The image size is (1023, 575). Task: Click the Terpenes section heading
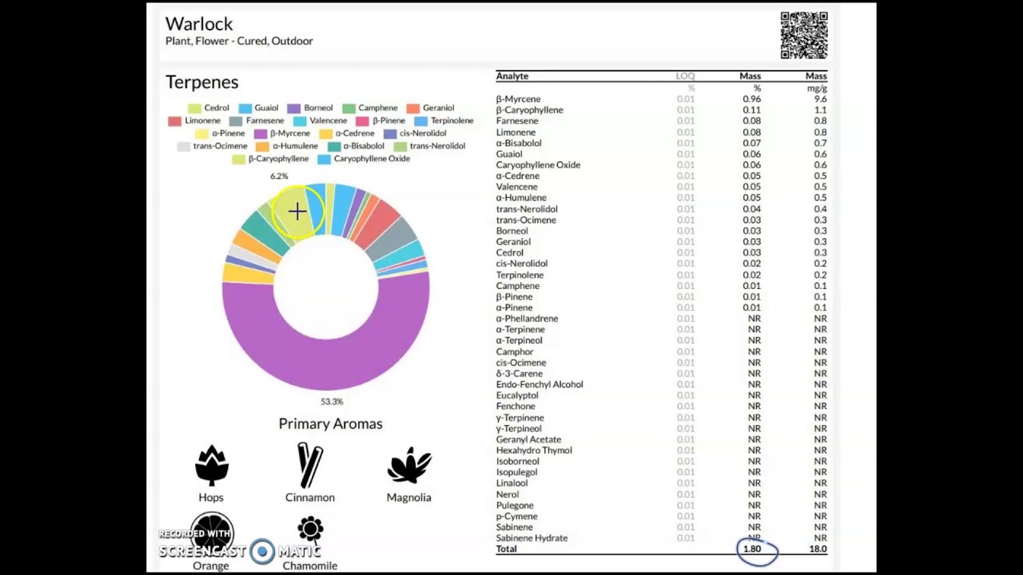202,81
